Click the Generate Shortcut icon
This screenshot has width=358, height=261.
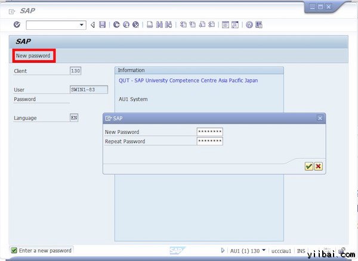[x=235, y=24]
